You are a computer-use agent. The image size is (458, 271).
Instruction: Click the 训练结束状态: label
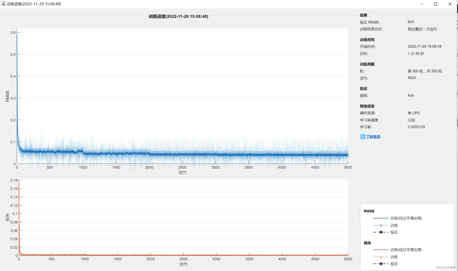click(x=371, y=29)
